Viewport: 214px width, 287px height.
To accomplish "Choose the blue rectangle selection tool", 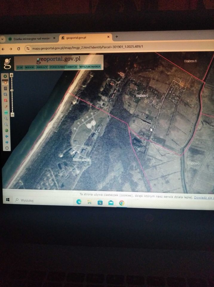I will [5, 94].
